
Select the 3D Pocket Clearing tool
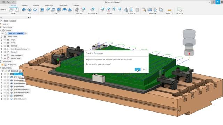(48, 10)
